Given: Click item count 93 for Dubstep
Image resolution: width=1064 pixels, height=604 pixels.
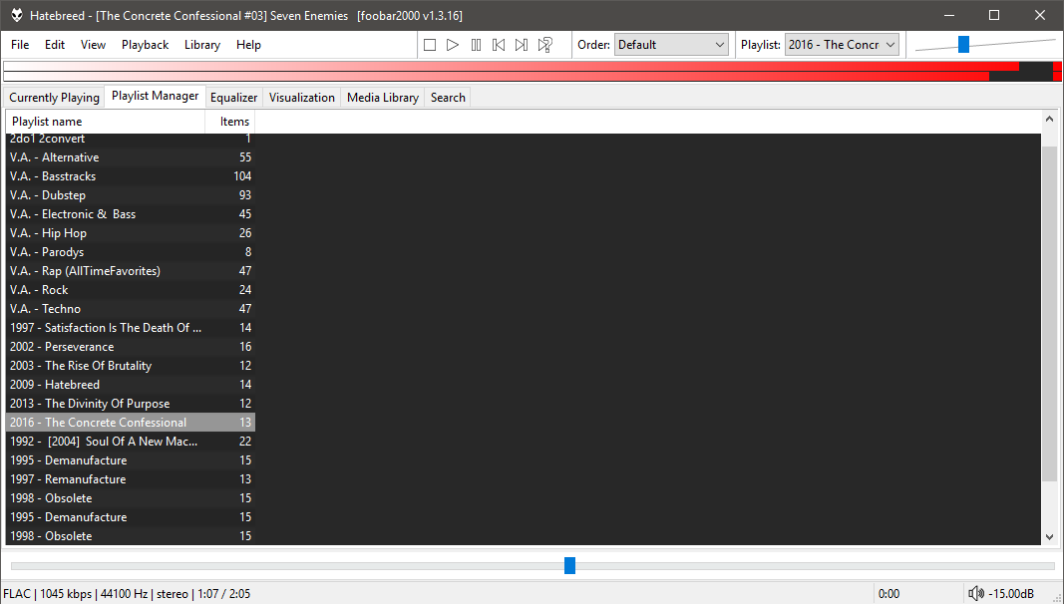Looking at the screenshot, I should [x=245, y=195].
